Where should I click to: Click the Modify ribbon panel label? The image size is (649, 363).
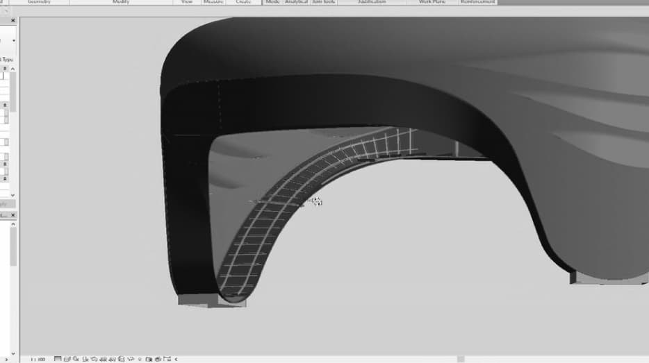tap(121, 2)
